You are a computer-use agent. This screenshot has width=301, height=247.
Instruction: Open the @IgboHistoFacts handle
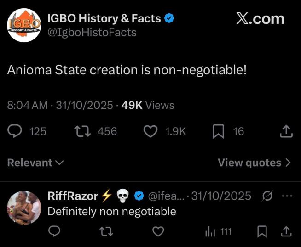tap(92, 33)
